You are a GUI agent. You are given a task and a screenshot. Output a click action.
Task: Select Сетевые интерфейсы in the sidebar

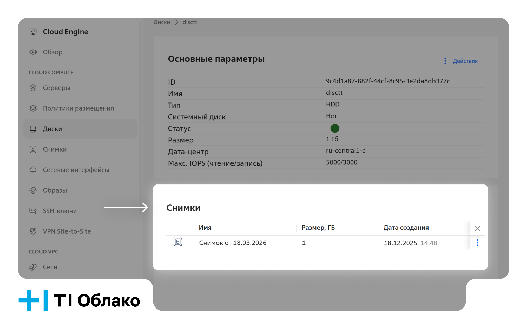pos(76,170)
